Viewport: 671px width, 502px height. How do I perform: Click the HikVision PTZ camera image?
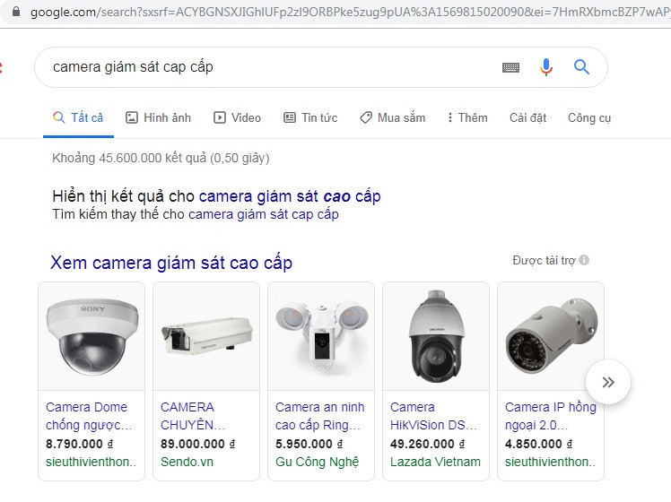point(436,336)
